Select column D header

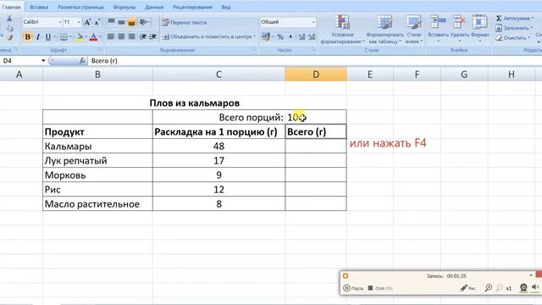coord(316,75)
